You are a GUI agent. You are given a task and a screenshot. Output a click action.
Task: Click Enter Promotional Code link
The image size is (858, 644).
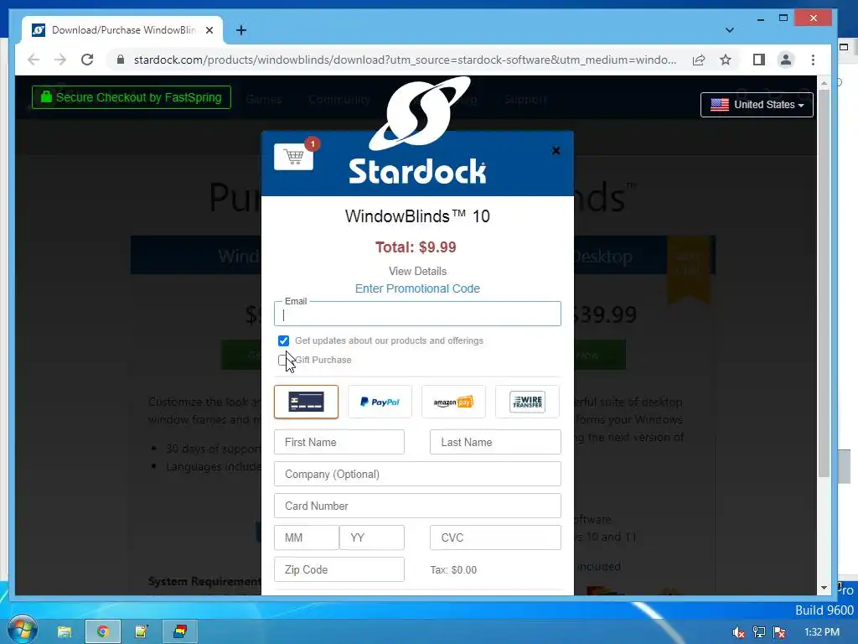tap(417, 288)
